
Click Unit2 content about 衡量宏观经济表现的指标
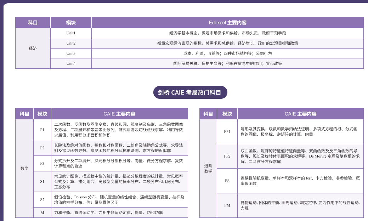[x=227, y=43]
